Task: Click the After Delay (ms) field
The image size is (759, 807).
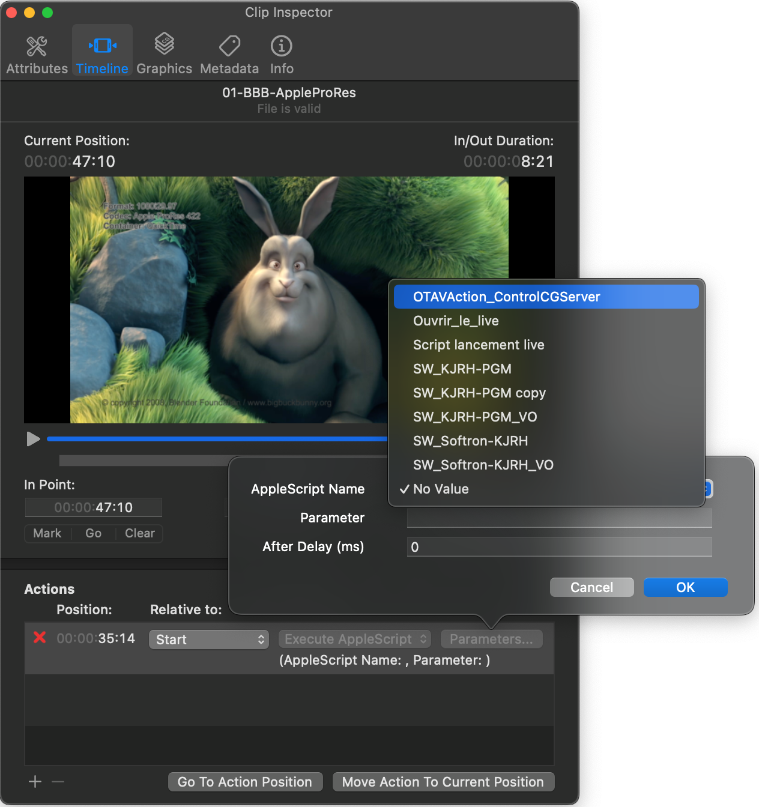Action: click(560, 547)
